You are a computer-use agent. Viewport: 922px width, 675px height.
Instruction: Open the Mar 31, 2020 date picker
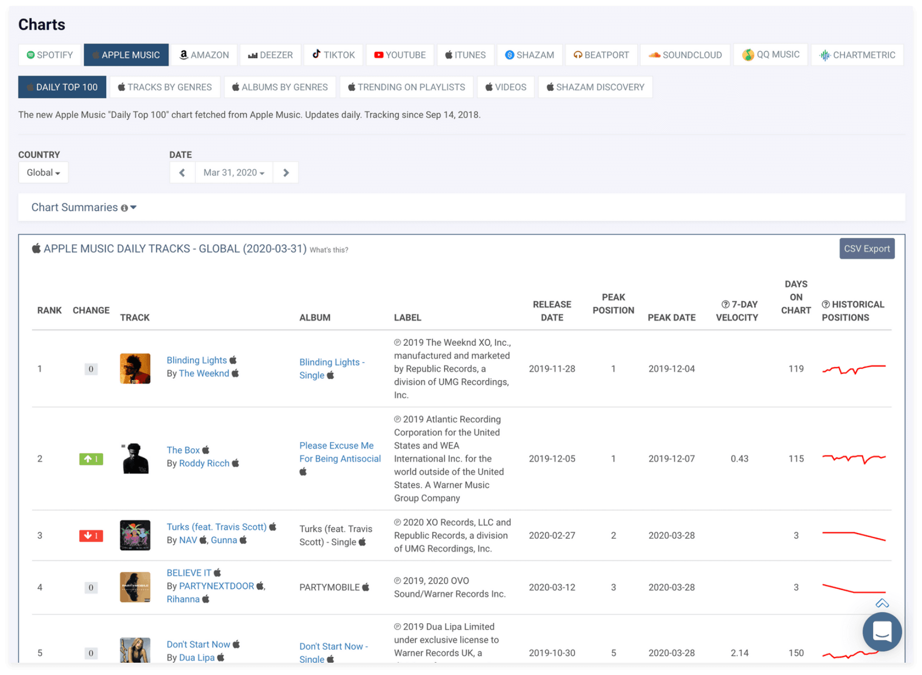click(234, 173)
